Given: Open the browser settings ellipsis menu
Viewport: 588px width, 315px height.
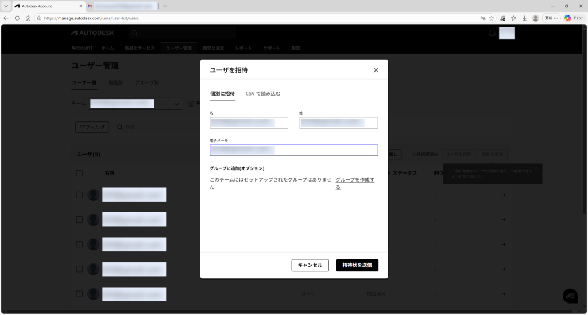Looking at the screenshot, I should point(556,18).
